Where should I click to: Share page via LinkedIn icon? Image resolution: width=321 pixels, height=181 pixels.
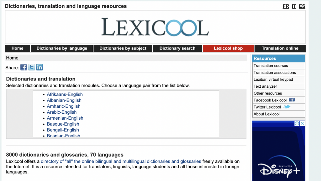[39, 67]
